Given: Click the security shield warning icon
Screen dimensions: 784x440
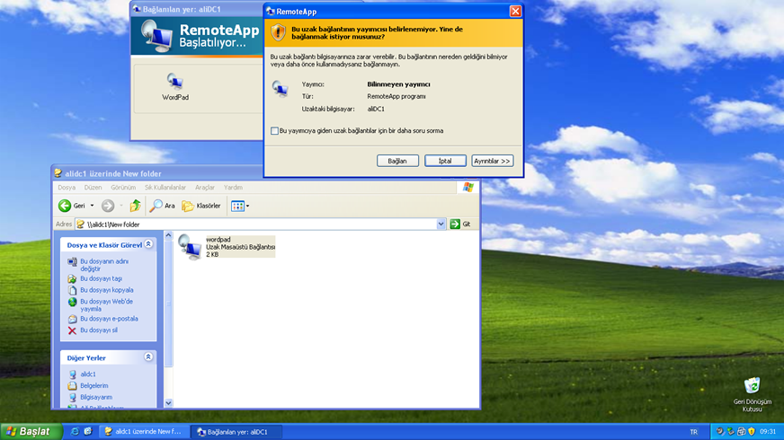Looking at the screenshot, I should [278, 32].
